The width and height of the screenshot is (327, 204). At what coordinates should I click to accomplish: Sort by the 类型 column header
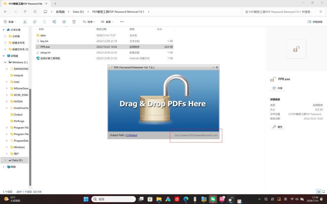point(132,29)
